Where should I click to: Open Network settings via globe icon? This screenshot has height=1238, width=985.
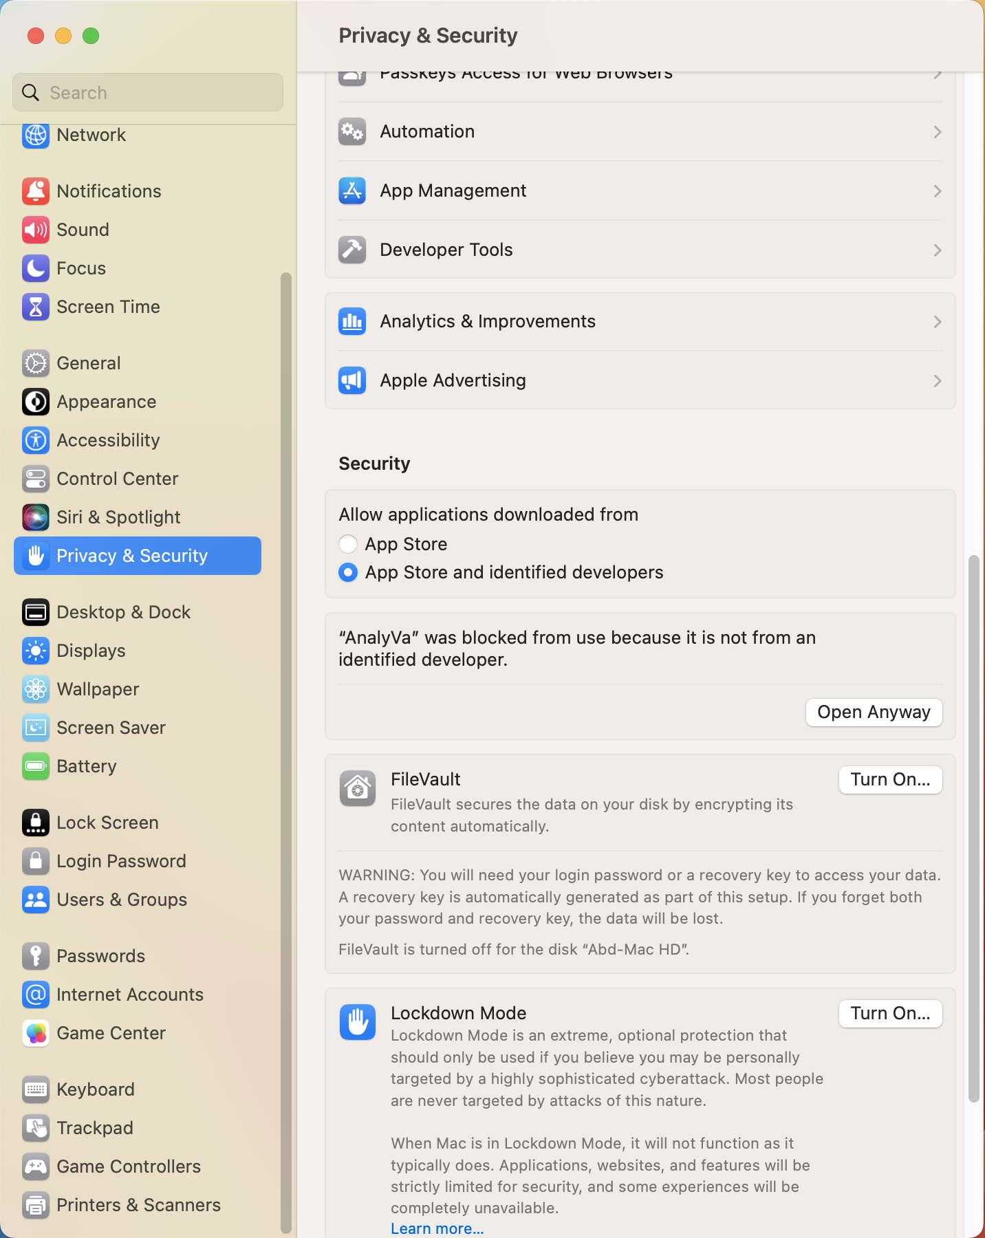pos(36,135)
